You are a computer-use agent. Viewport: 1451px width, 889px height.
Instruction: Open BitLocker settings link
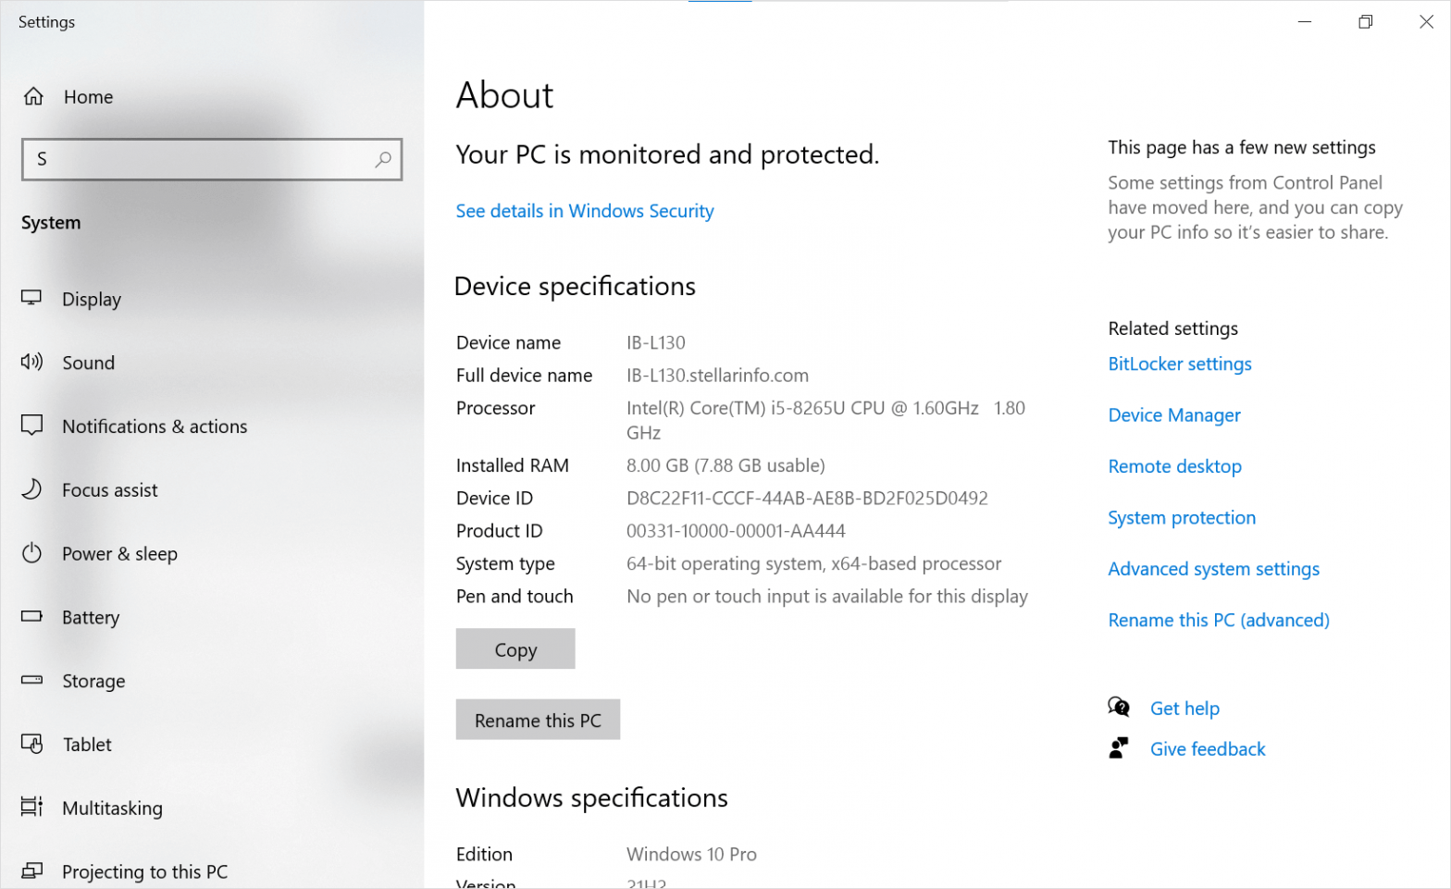(1179, 364)
